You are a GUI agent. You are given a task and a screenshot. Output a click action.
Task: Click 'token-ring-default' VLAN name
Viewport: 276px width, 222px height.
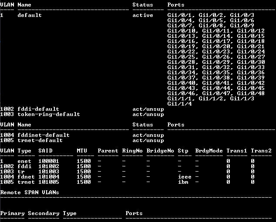click(x=49, y=114)
